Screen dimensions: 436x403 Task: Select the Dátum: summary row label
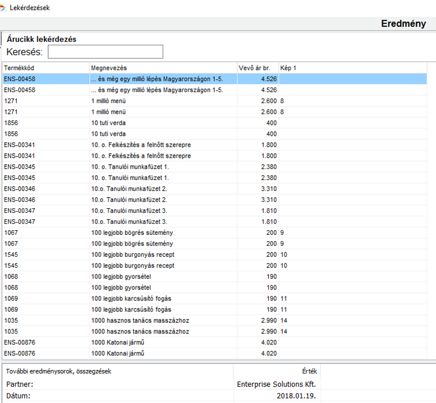(19, 396)
